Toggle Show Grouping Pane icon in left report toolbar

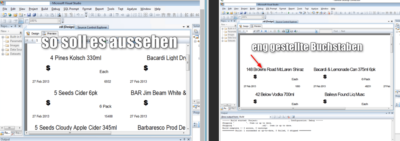point(21,21)
